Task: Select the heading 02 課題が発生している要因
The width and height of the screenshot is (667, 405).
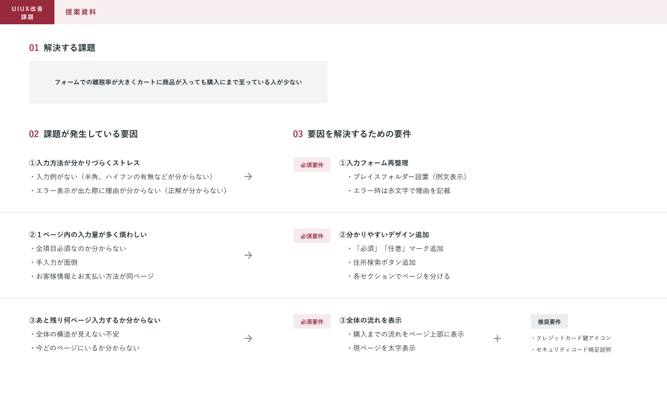Action: coord(83,134)
